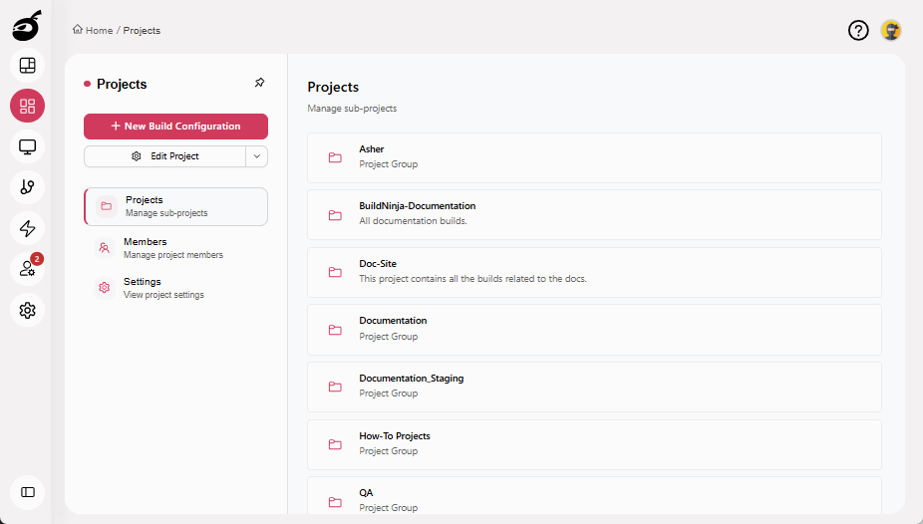The width and height of the screenshot is (923, 524).
Task: Open the dashboard layout icon in sidebar
Action: coord(27,66)
